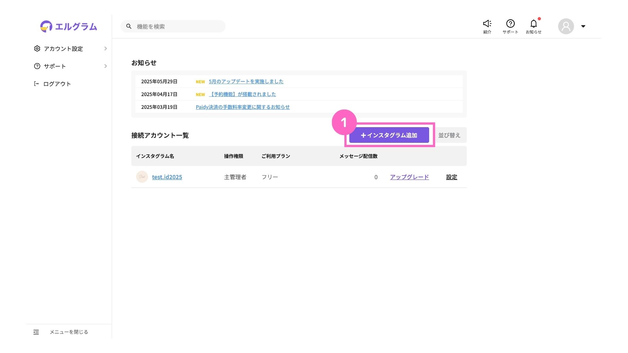Open 設定 for test.id2025
628x353 pixels.
452,177
